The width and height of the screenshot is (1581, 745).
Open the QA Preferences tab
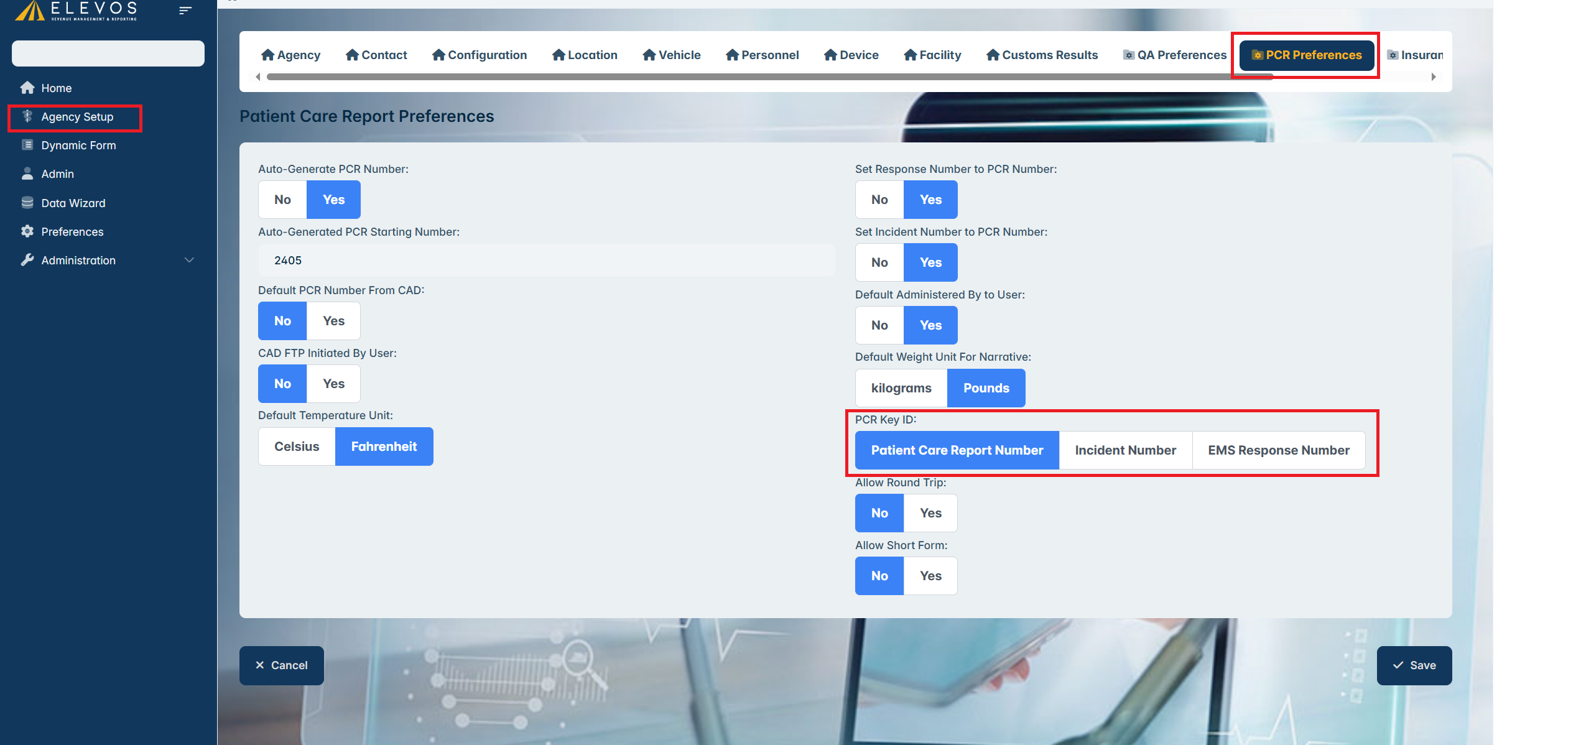click(x=1174, y=55)
